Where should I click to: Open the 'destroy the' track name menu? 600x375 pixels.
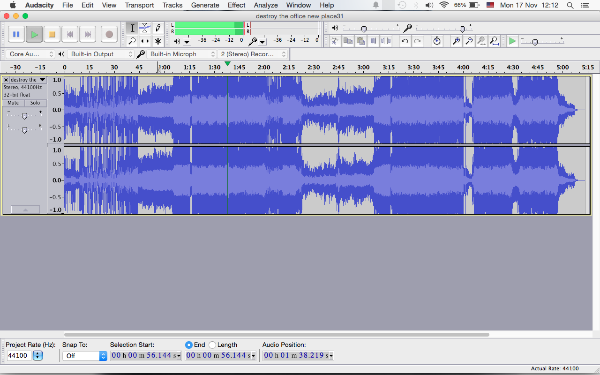coord(28,80)
